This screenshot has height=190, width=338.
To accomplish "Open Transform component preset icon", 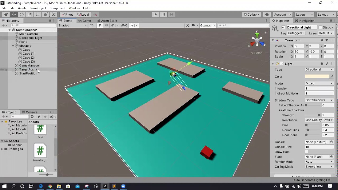I will click(x=327, y=40).
